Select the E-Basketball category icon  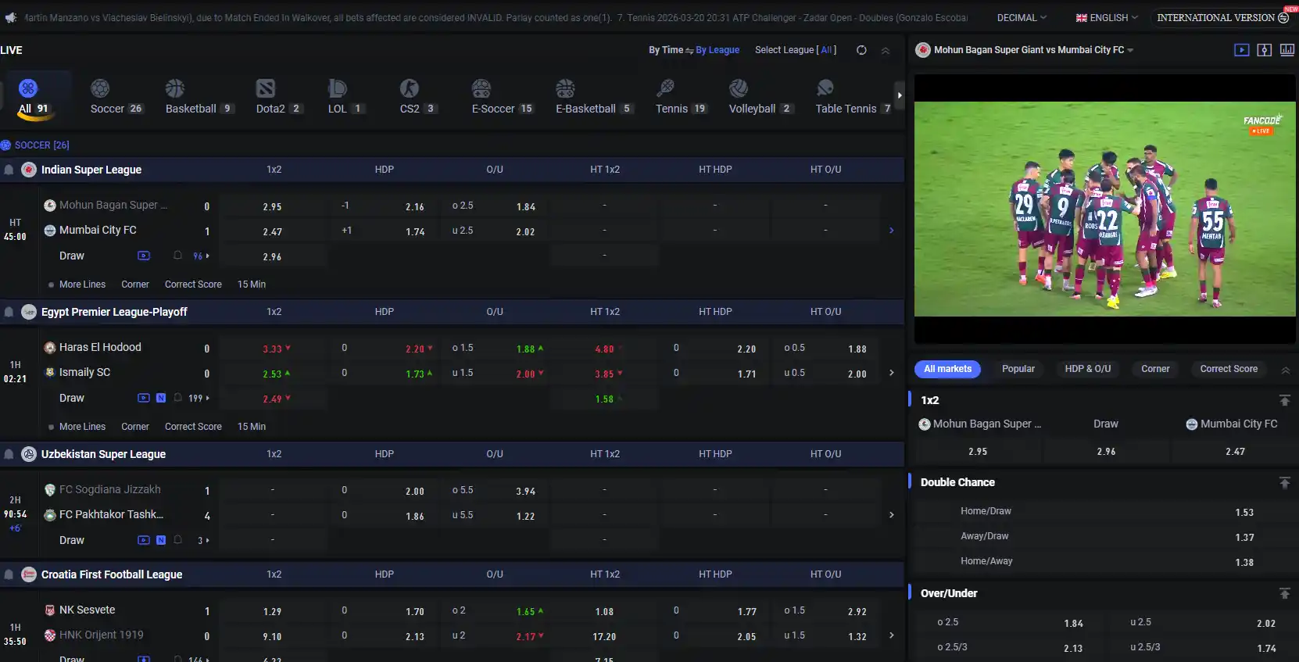pos(565,88)
